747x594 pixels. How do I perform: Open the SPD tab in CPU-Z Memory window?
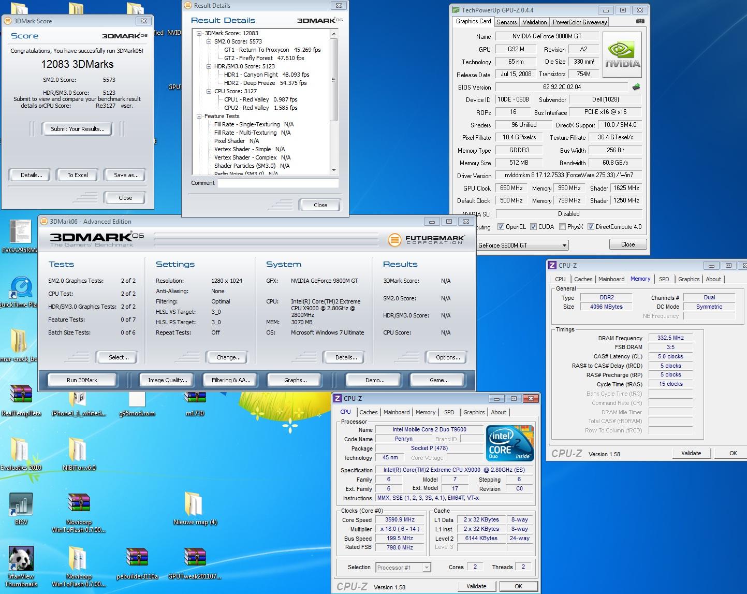[x=664, y=279]
